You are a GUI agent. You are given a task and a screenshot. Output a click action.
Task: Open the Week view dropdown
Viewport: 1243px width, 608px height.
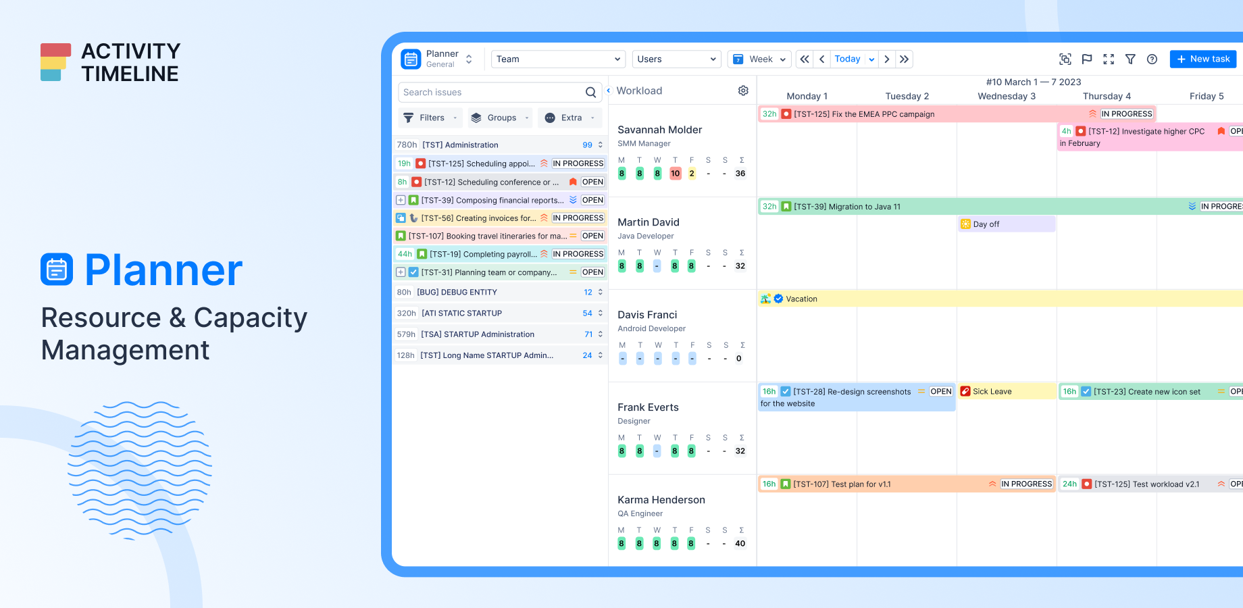(x=759, y=59)
